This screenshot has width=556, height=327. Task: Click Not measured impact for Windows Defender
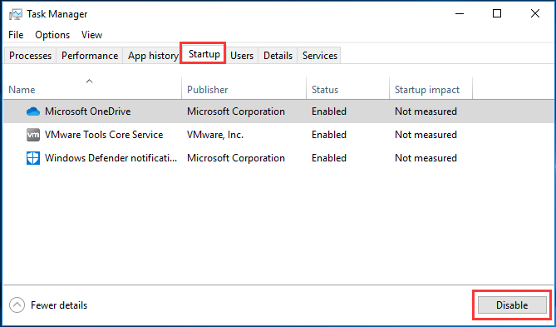[426, 158]
